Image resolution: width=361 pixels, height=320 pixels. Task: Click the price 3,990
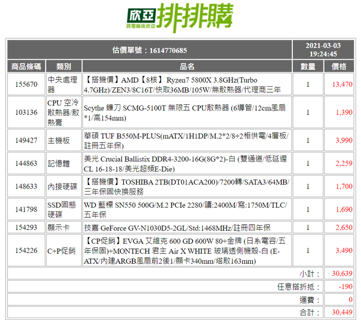point(344,140)
